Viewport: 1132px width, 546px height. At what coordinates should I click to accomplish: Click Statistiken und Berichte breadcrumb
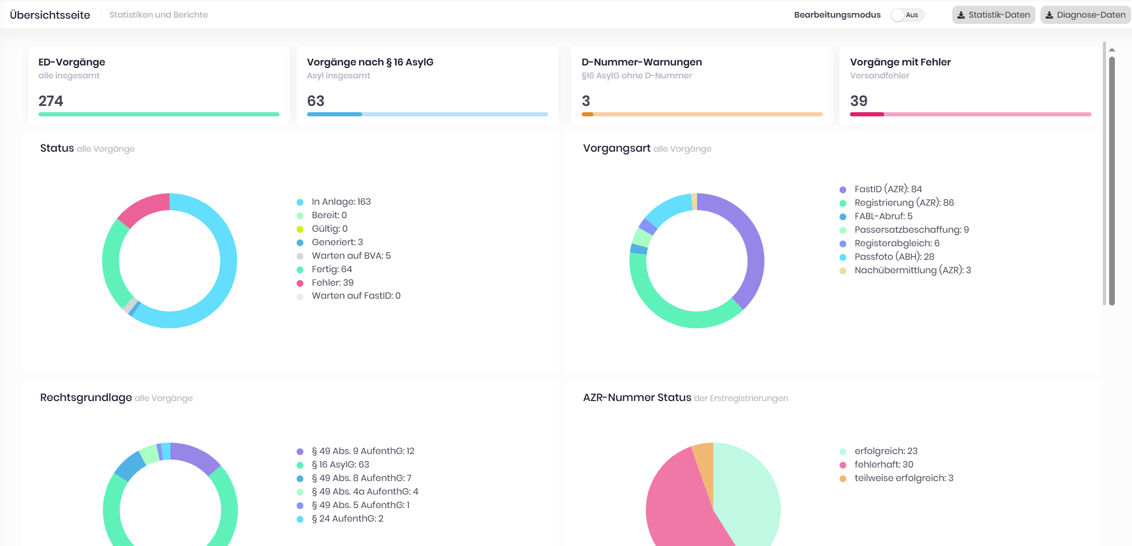(158, 15)
